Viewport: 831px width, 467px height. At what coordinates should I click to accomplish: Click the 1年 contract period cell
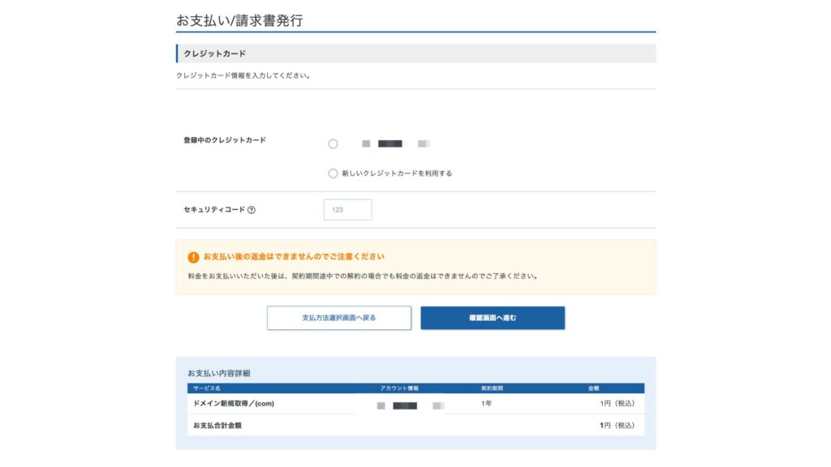[x=487, y=404]
